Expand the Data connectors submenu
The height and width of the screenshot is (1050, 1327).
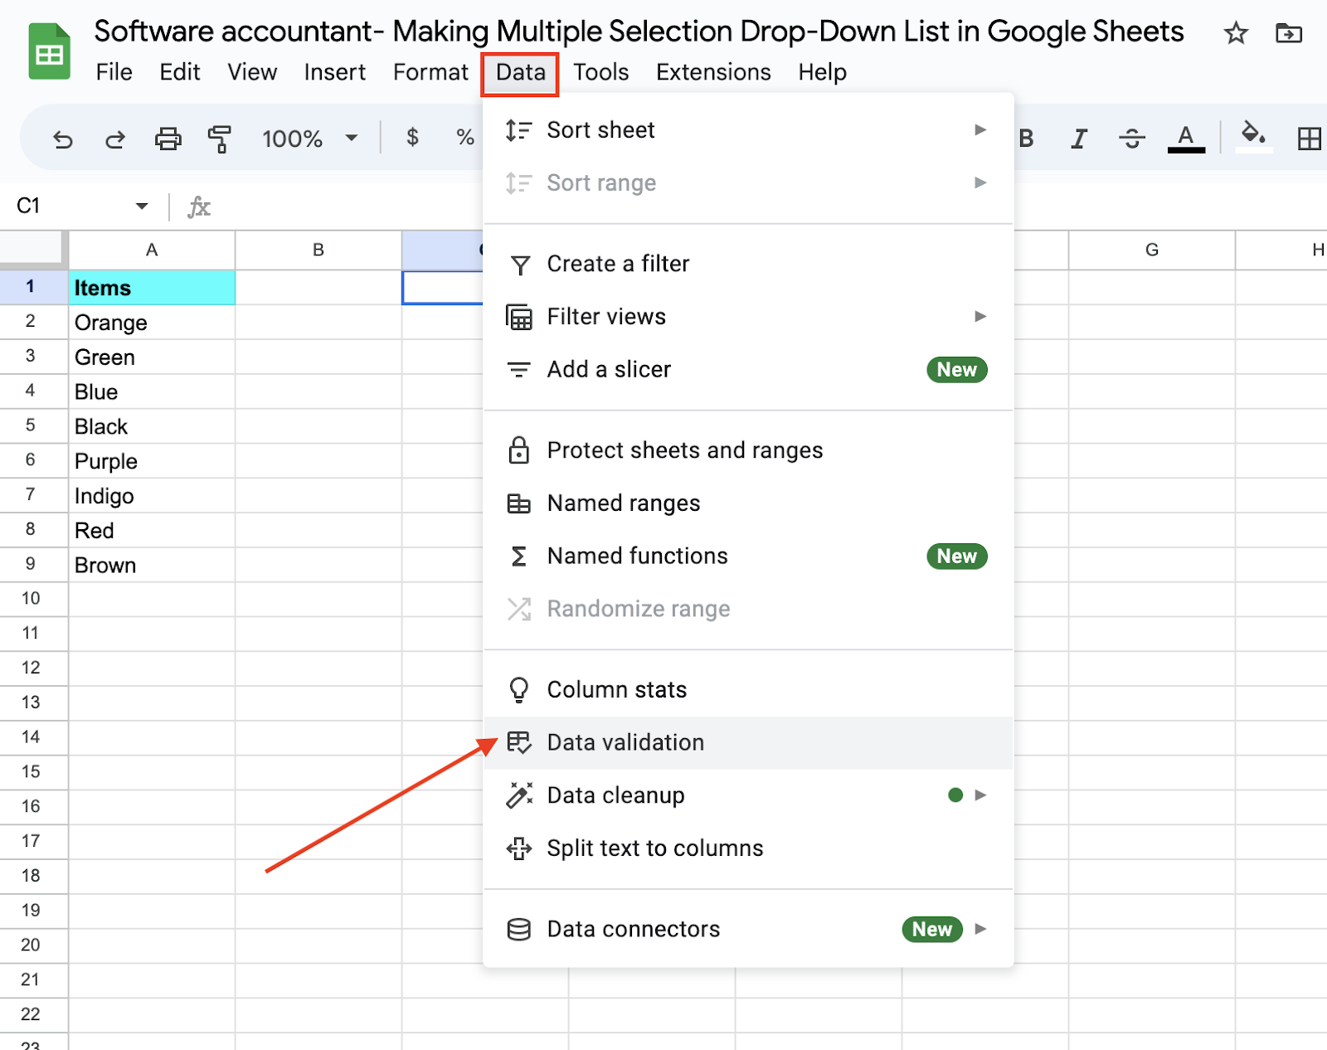748,930
